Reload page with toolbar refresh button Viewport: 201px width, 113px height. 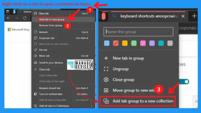point(25,18)
